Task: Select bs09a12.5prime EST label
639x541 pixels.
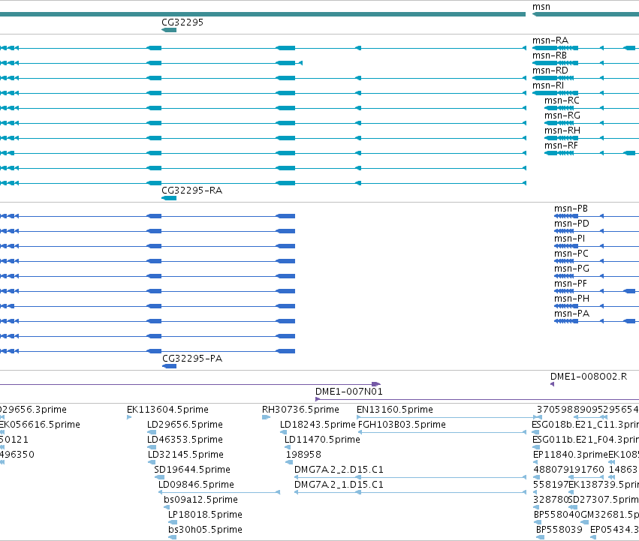Action: pyautogui.click(x=200, y=500)
